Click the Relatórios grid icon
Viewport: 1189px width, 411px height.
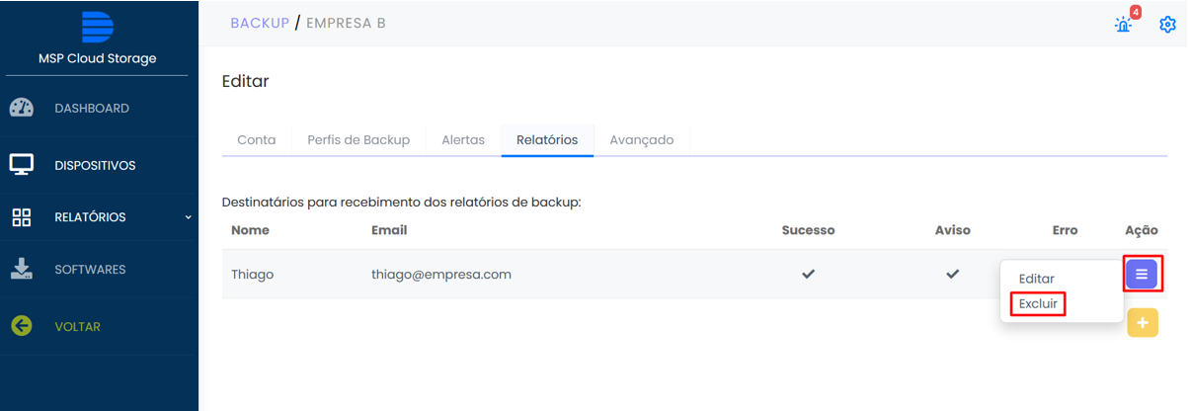tap(22, 217)
